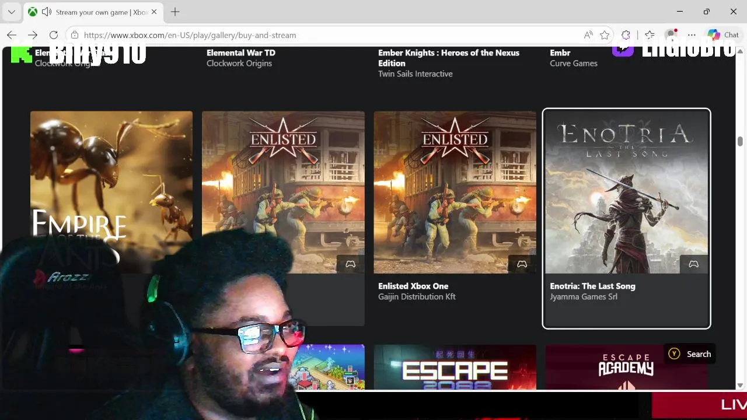Go back to the previous page
The image size is (747, 420).
12,35
